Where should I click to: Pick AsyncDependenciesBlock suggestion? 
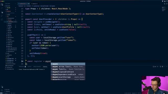pos(68,74)
